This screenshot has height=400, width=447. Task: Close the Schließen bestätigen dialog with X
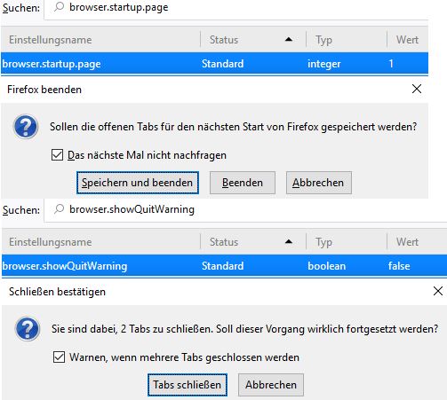[438, 291]
